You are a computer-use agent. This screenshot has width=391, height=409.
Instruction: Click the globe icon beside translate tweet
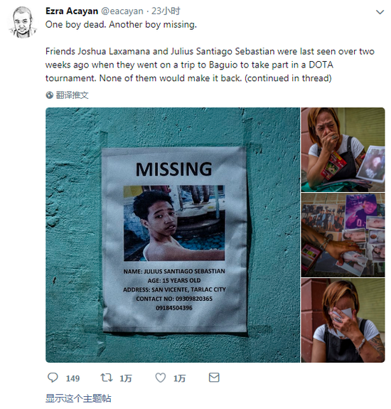[x=50, y=95]
